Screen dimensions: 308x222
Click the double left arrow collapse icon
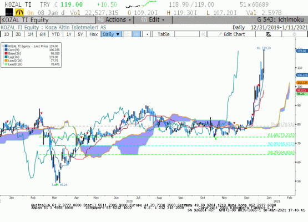tap(203, 34)
